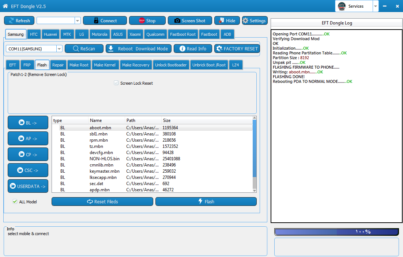Screen dimensions: 403x257
Task: Click the Connect USB icon
Action: tap(96, 20)
